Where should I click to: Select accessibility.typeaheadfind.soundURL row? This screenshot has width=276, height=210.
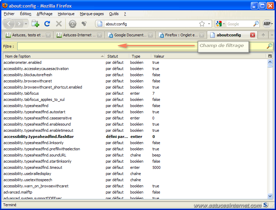tap(135, 155)
